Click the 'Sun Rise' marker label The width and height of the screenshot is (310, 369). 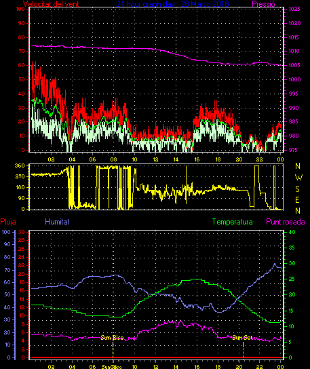[x=112, y=338]
